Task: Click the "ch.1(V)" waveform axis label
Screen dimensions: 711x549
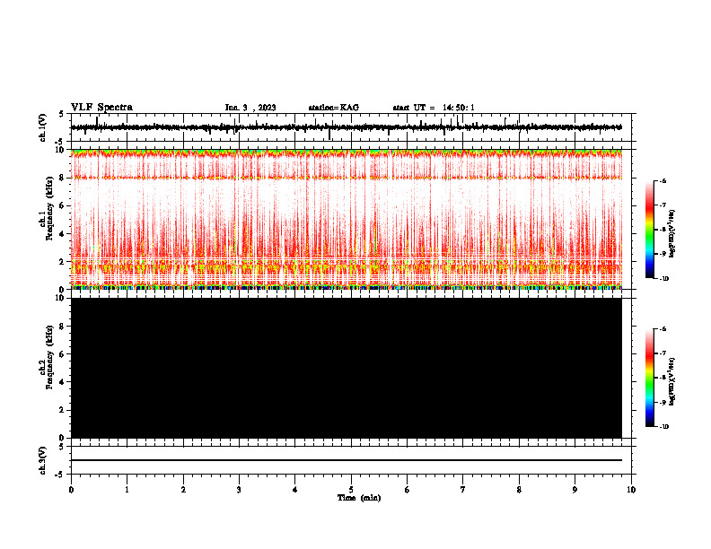Action: [43, 127]
